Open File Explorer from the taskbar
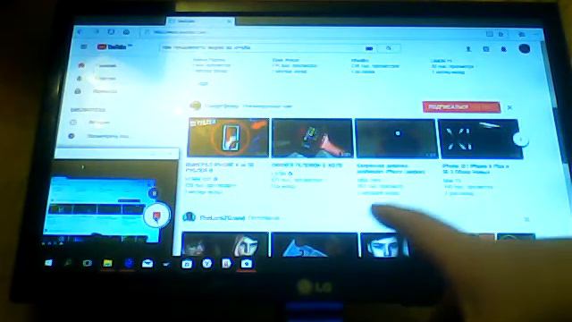 coord(107,263)
